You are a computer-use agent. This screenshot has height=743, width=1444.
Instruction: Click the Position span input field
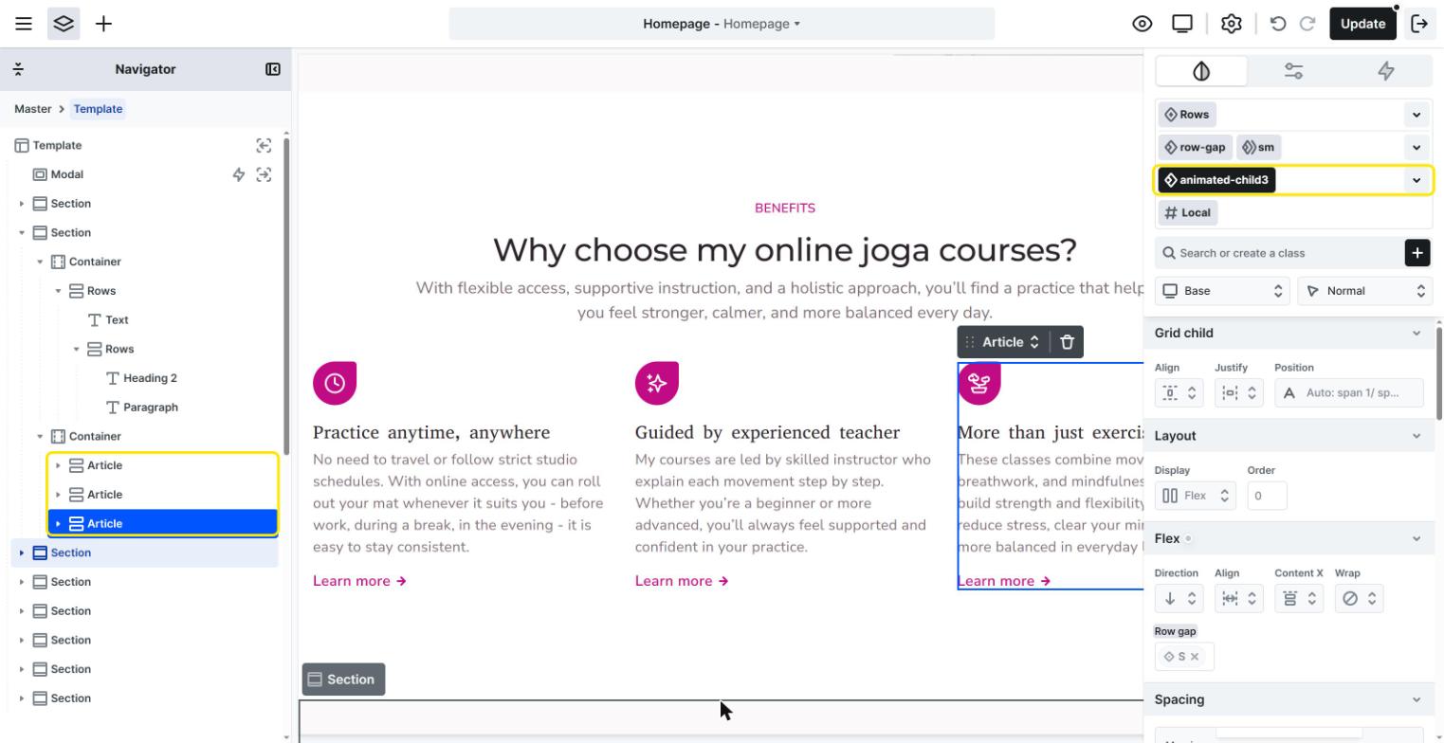coord(1349,392)
